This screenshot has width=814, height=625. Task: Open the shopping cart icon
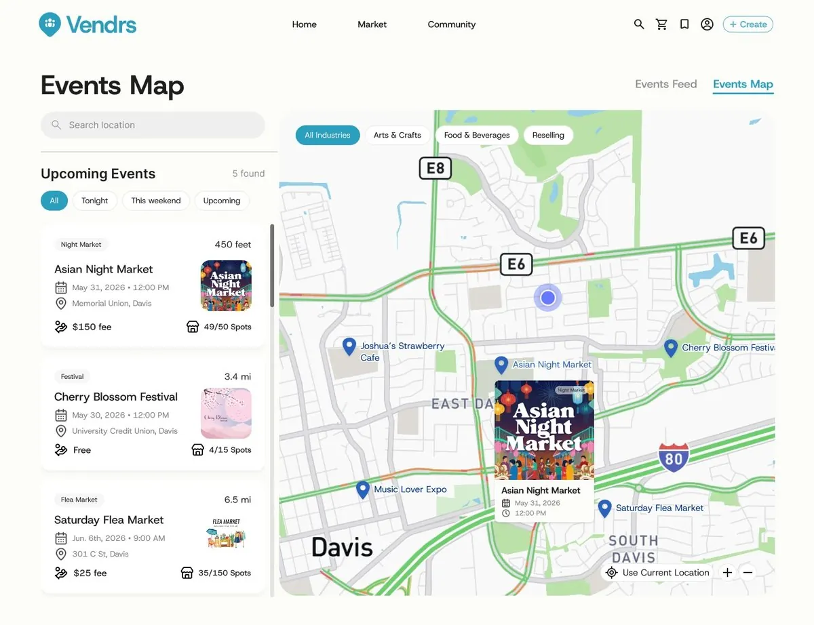[x=661, y=24]
